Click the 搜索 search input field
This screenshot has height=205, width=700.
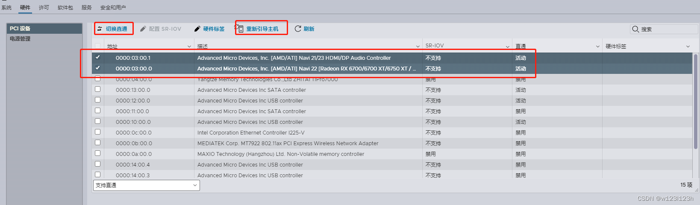click(668, 29)
